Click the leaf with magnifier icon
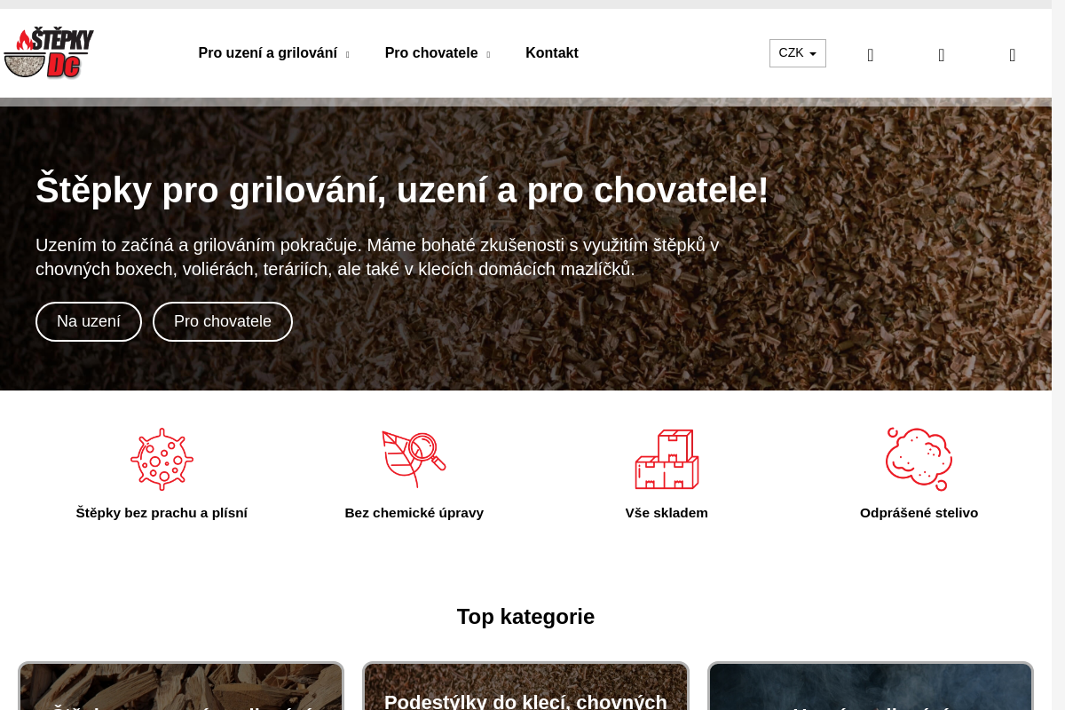The image size is (1065, 710). pyautogui.click(x=414, y=459)
